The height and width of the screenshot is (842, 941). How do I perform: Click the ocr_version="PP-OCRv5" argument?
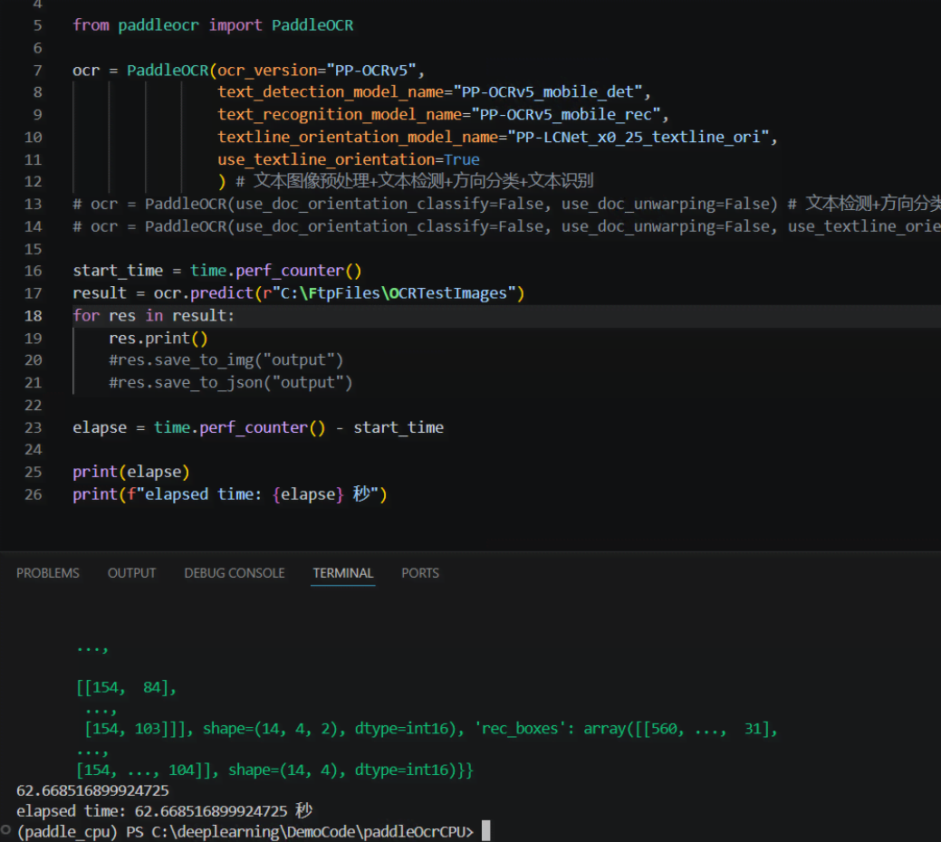point(317,71)
